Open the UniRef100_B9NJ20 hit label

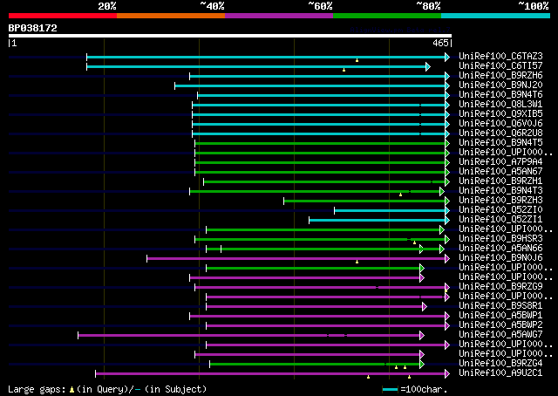click(500, 85)
